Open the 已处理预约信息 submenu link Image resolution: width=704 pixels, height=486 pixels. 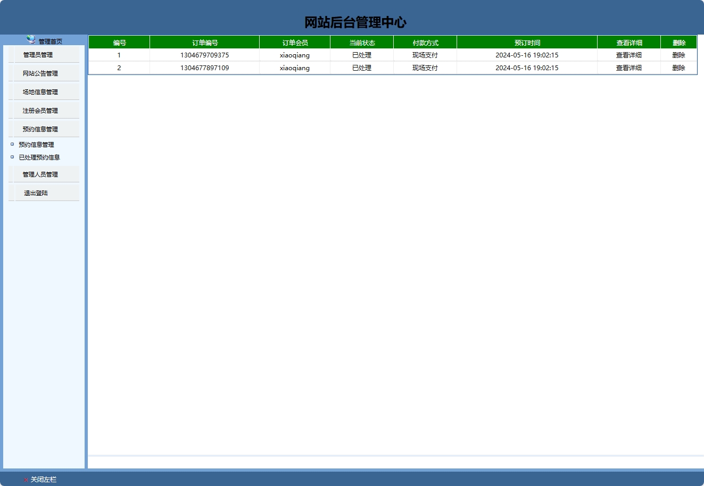click(39, 157)
